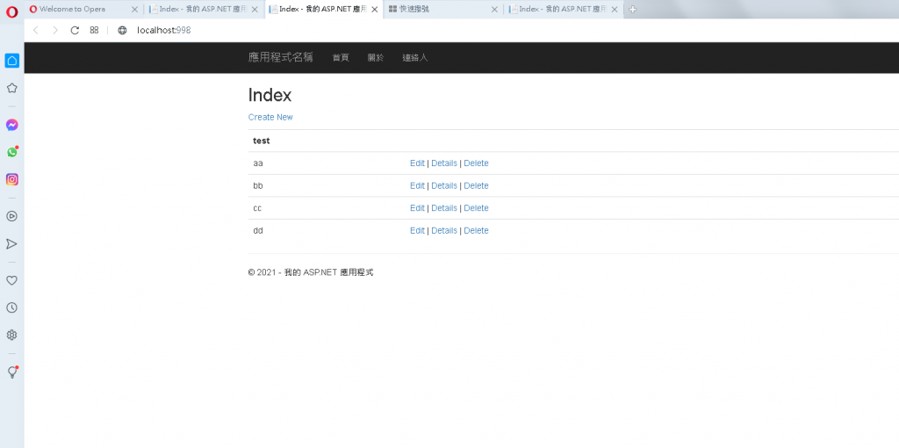Screen dimensions: 899x448
Task: View Details of the bb row
Action: coord(444,185)
